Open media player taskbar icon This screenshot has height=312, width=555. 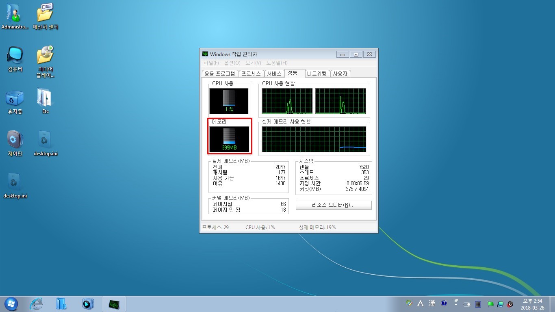click(87, 303)
